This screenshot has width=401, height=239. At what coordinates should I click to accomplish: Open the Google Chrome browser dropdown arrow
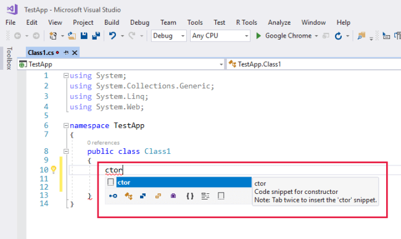click(x=316, y=36)
